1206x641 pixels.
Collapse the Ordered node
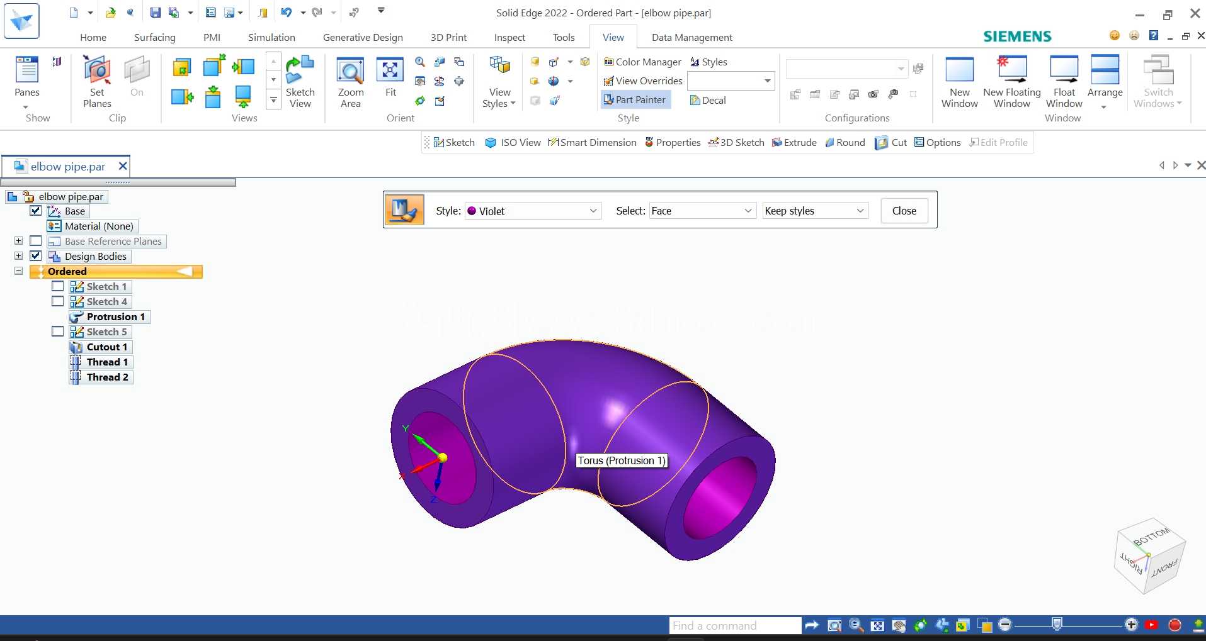(x=19, y=271)
